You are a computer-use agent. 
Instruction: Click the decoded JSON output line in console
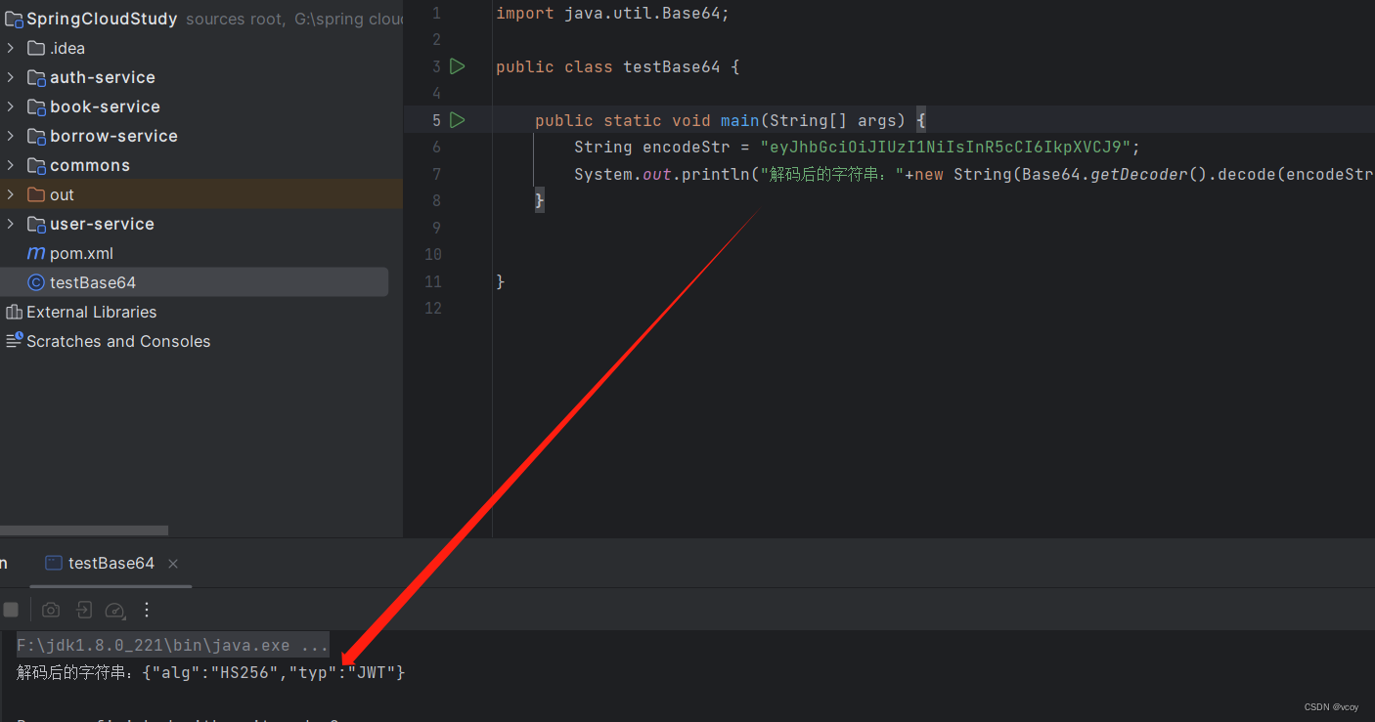[211, 672]
